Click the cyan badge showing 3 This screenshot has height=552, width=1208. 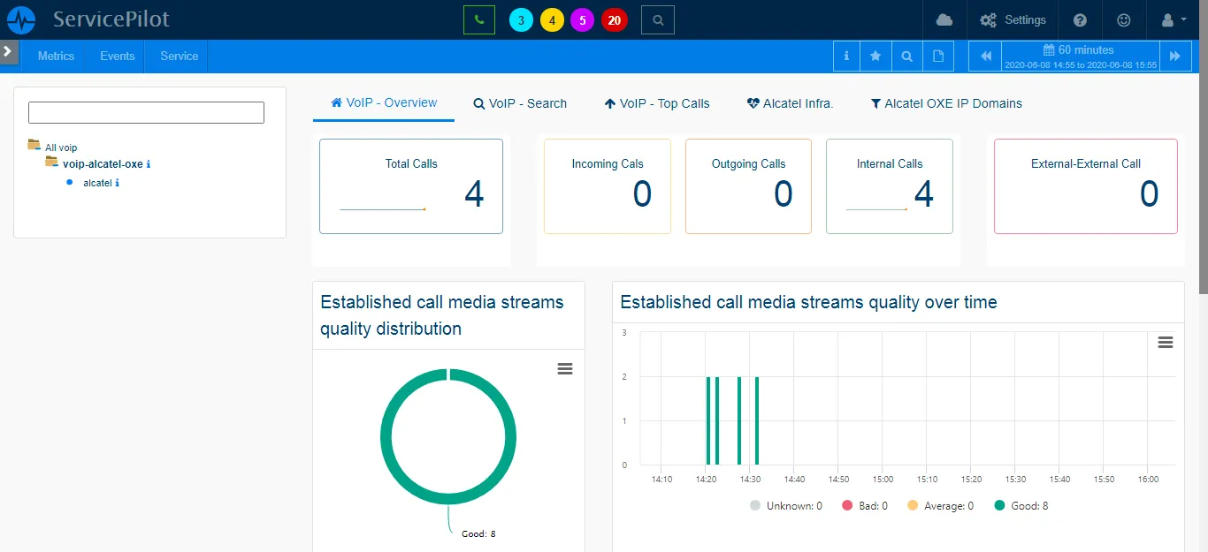[522, 19]
